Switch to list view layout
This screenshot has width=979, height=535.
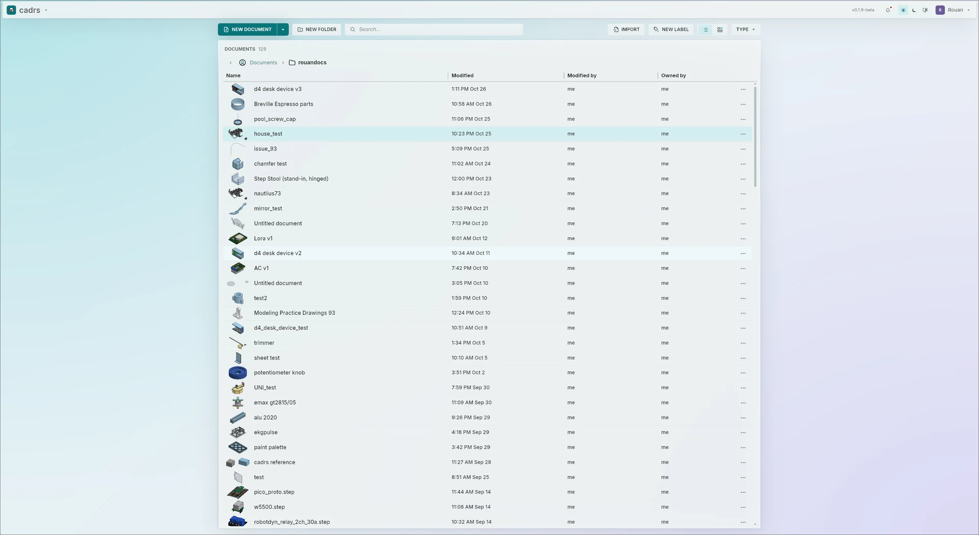(706, 30)
